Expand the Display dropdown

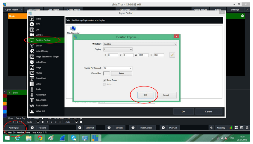(x=118, y=49)
